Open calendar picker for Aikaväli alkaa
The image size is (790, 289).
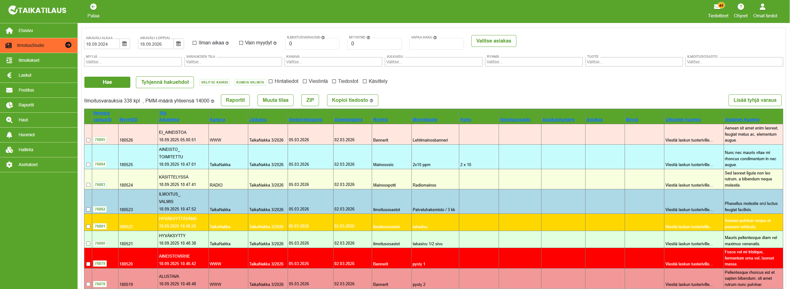(124, 44)
